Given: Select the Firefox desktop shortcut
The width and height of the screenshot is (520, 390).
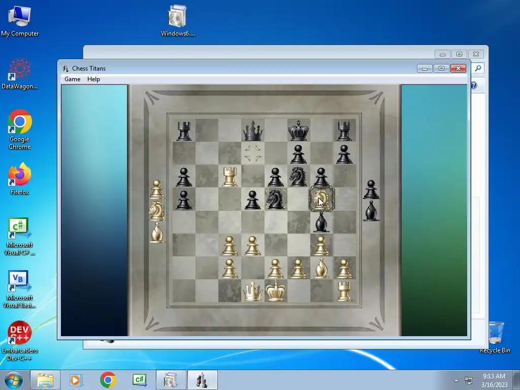Looking at the screenshot, I should pyautogui.click(x=20, y=179).
